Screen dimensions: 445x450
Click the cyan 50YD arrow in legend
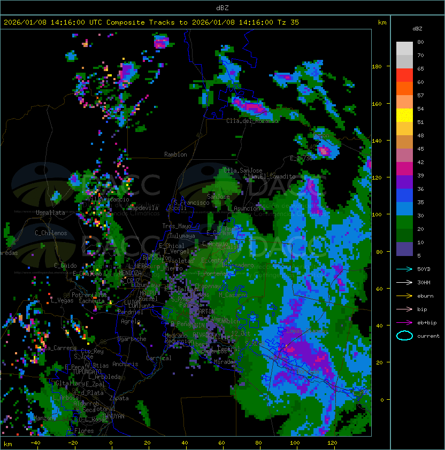tap(404, 269)
